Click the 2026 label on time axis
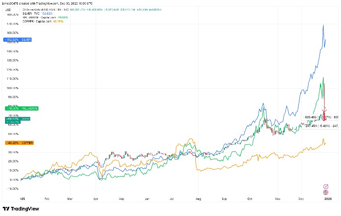341x216 pixels. [327, 199]
